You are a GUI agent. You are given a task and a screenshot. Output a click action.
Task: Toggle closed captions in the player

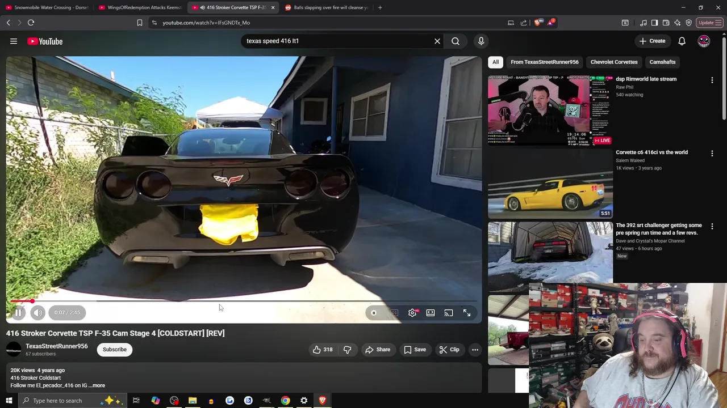click(394, 313)
